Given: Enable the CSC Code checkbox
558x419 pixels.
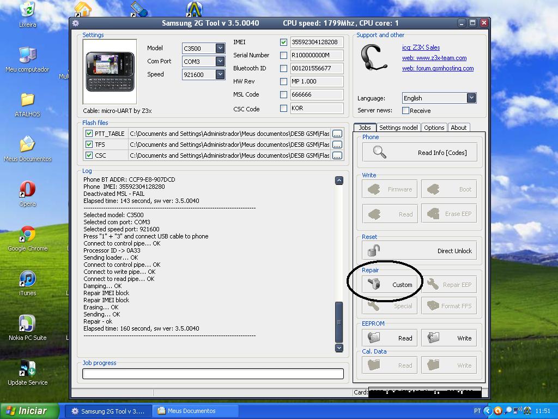Looking at the screenshot, I should click(x=283, y=109).
